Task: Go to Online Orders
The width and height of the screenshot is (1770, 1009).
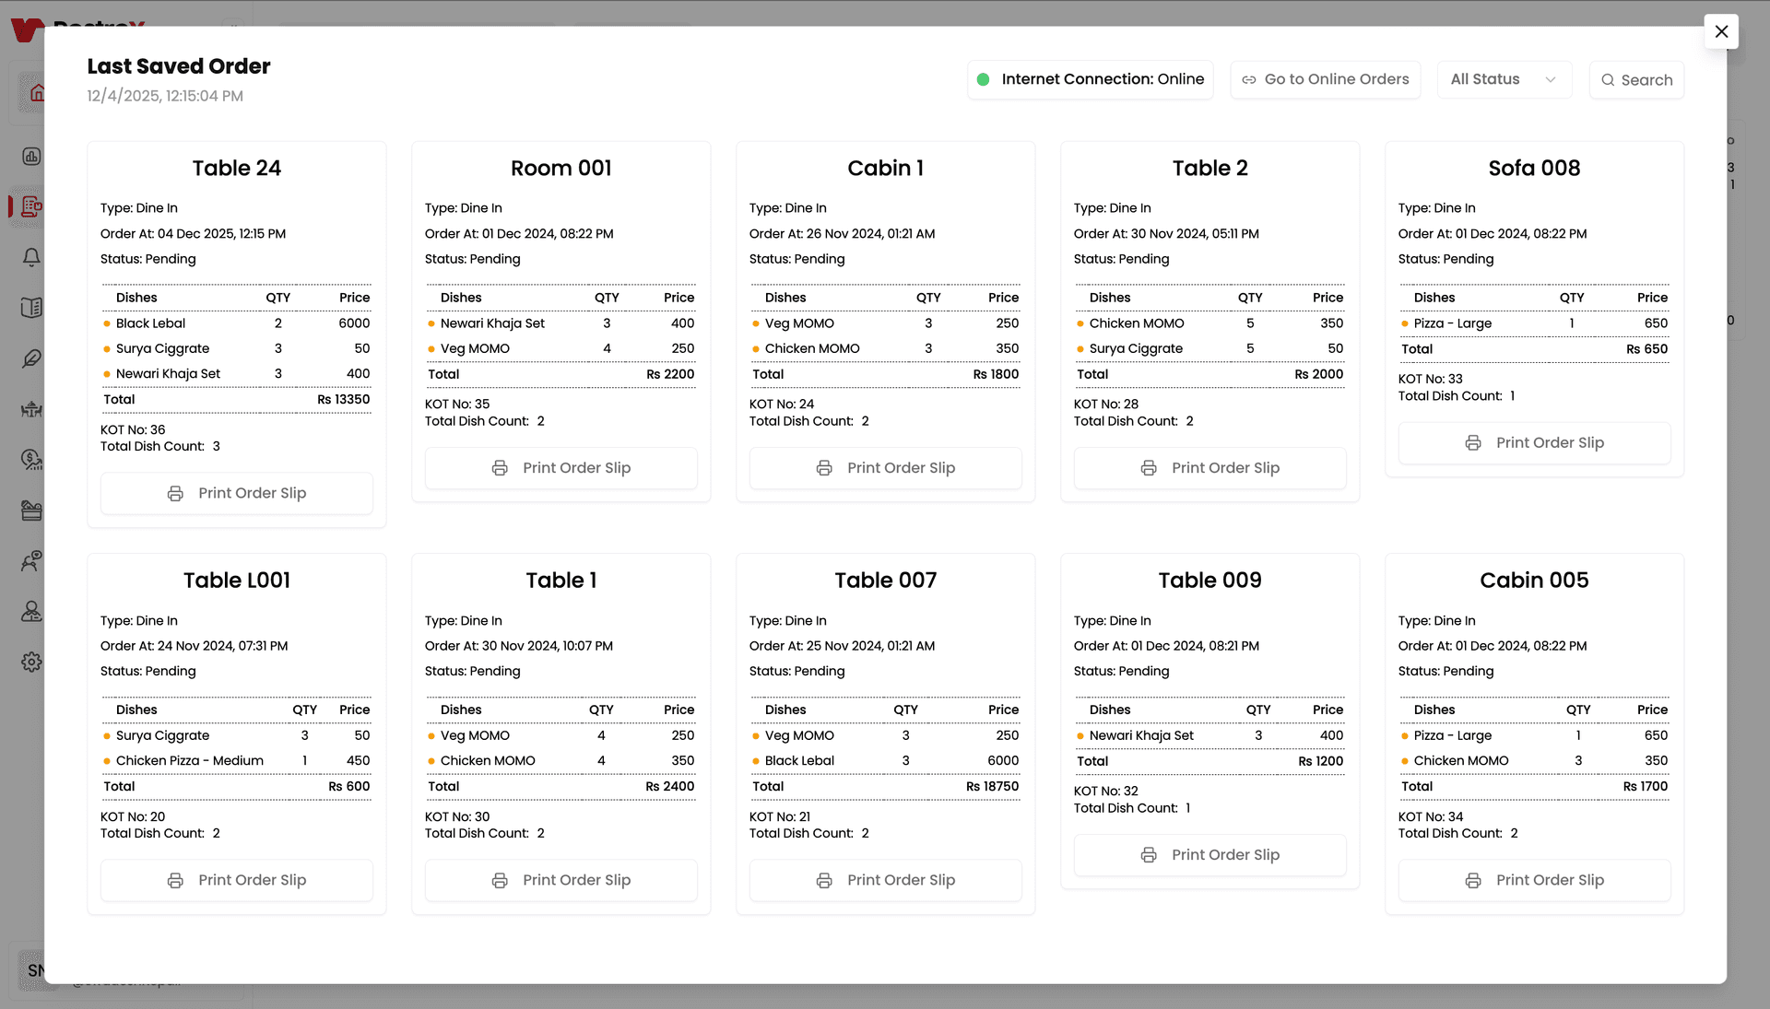Action: pyautogui.click(x=1325, y=79)
